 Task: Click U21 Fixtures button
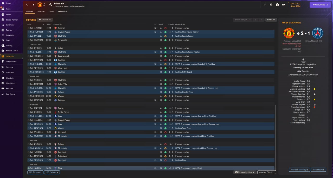pos(35,172)
